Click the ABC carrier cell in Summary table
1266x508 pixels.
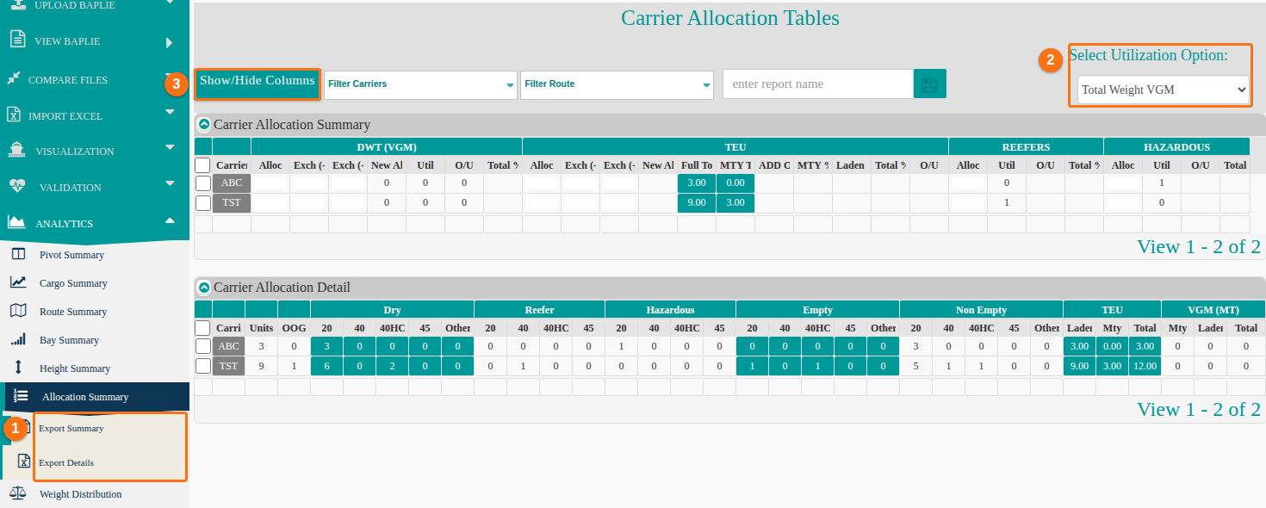232,183
